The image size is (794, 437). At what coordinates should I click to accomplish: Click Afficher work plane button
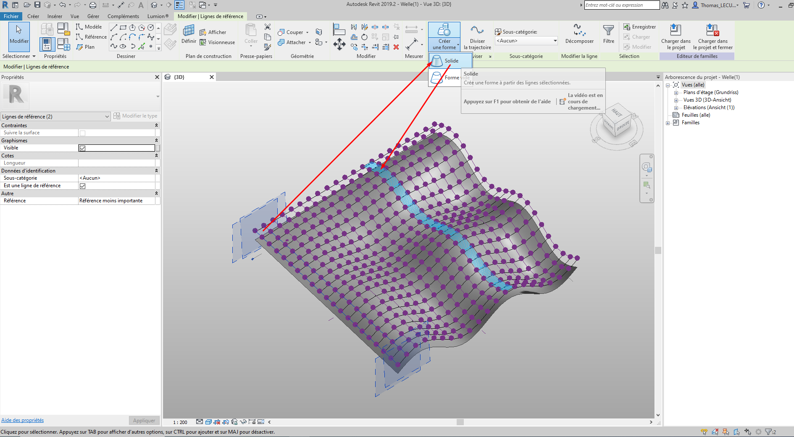point(213,32)
